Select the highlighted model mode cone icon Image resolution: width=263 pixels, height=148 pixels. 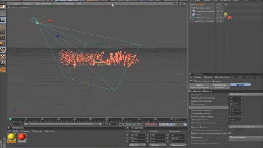[3, 20]
